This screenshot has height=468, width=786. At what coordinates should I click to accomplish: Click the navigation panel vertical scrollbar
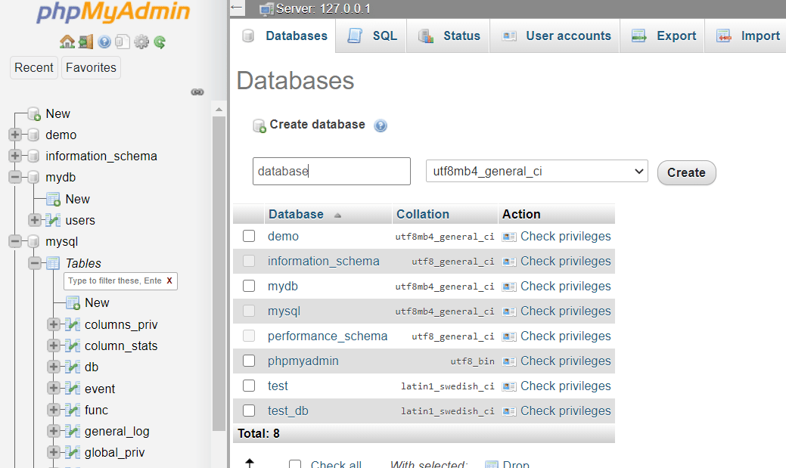point(219,272)
